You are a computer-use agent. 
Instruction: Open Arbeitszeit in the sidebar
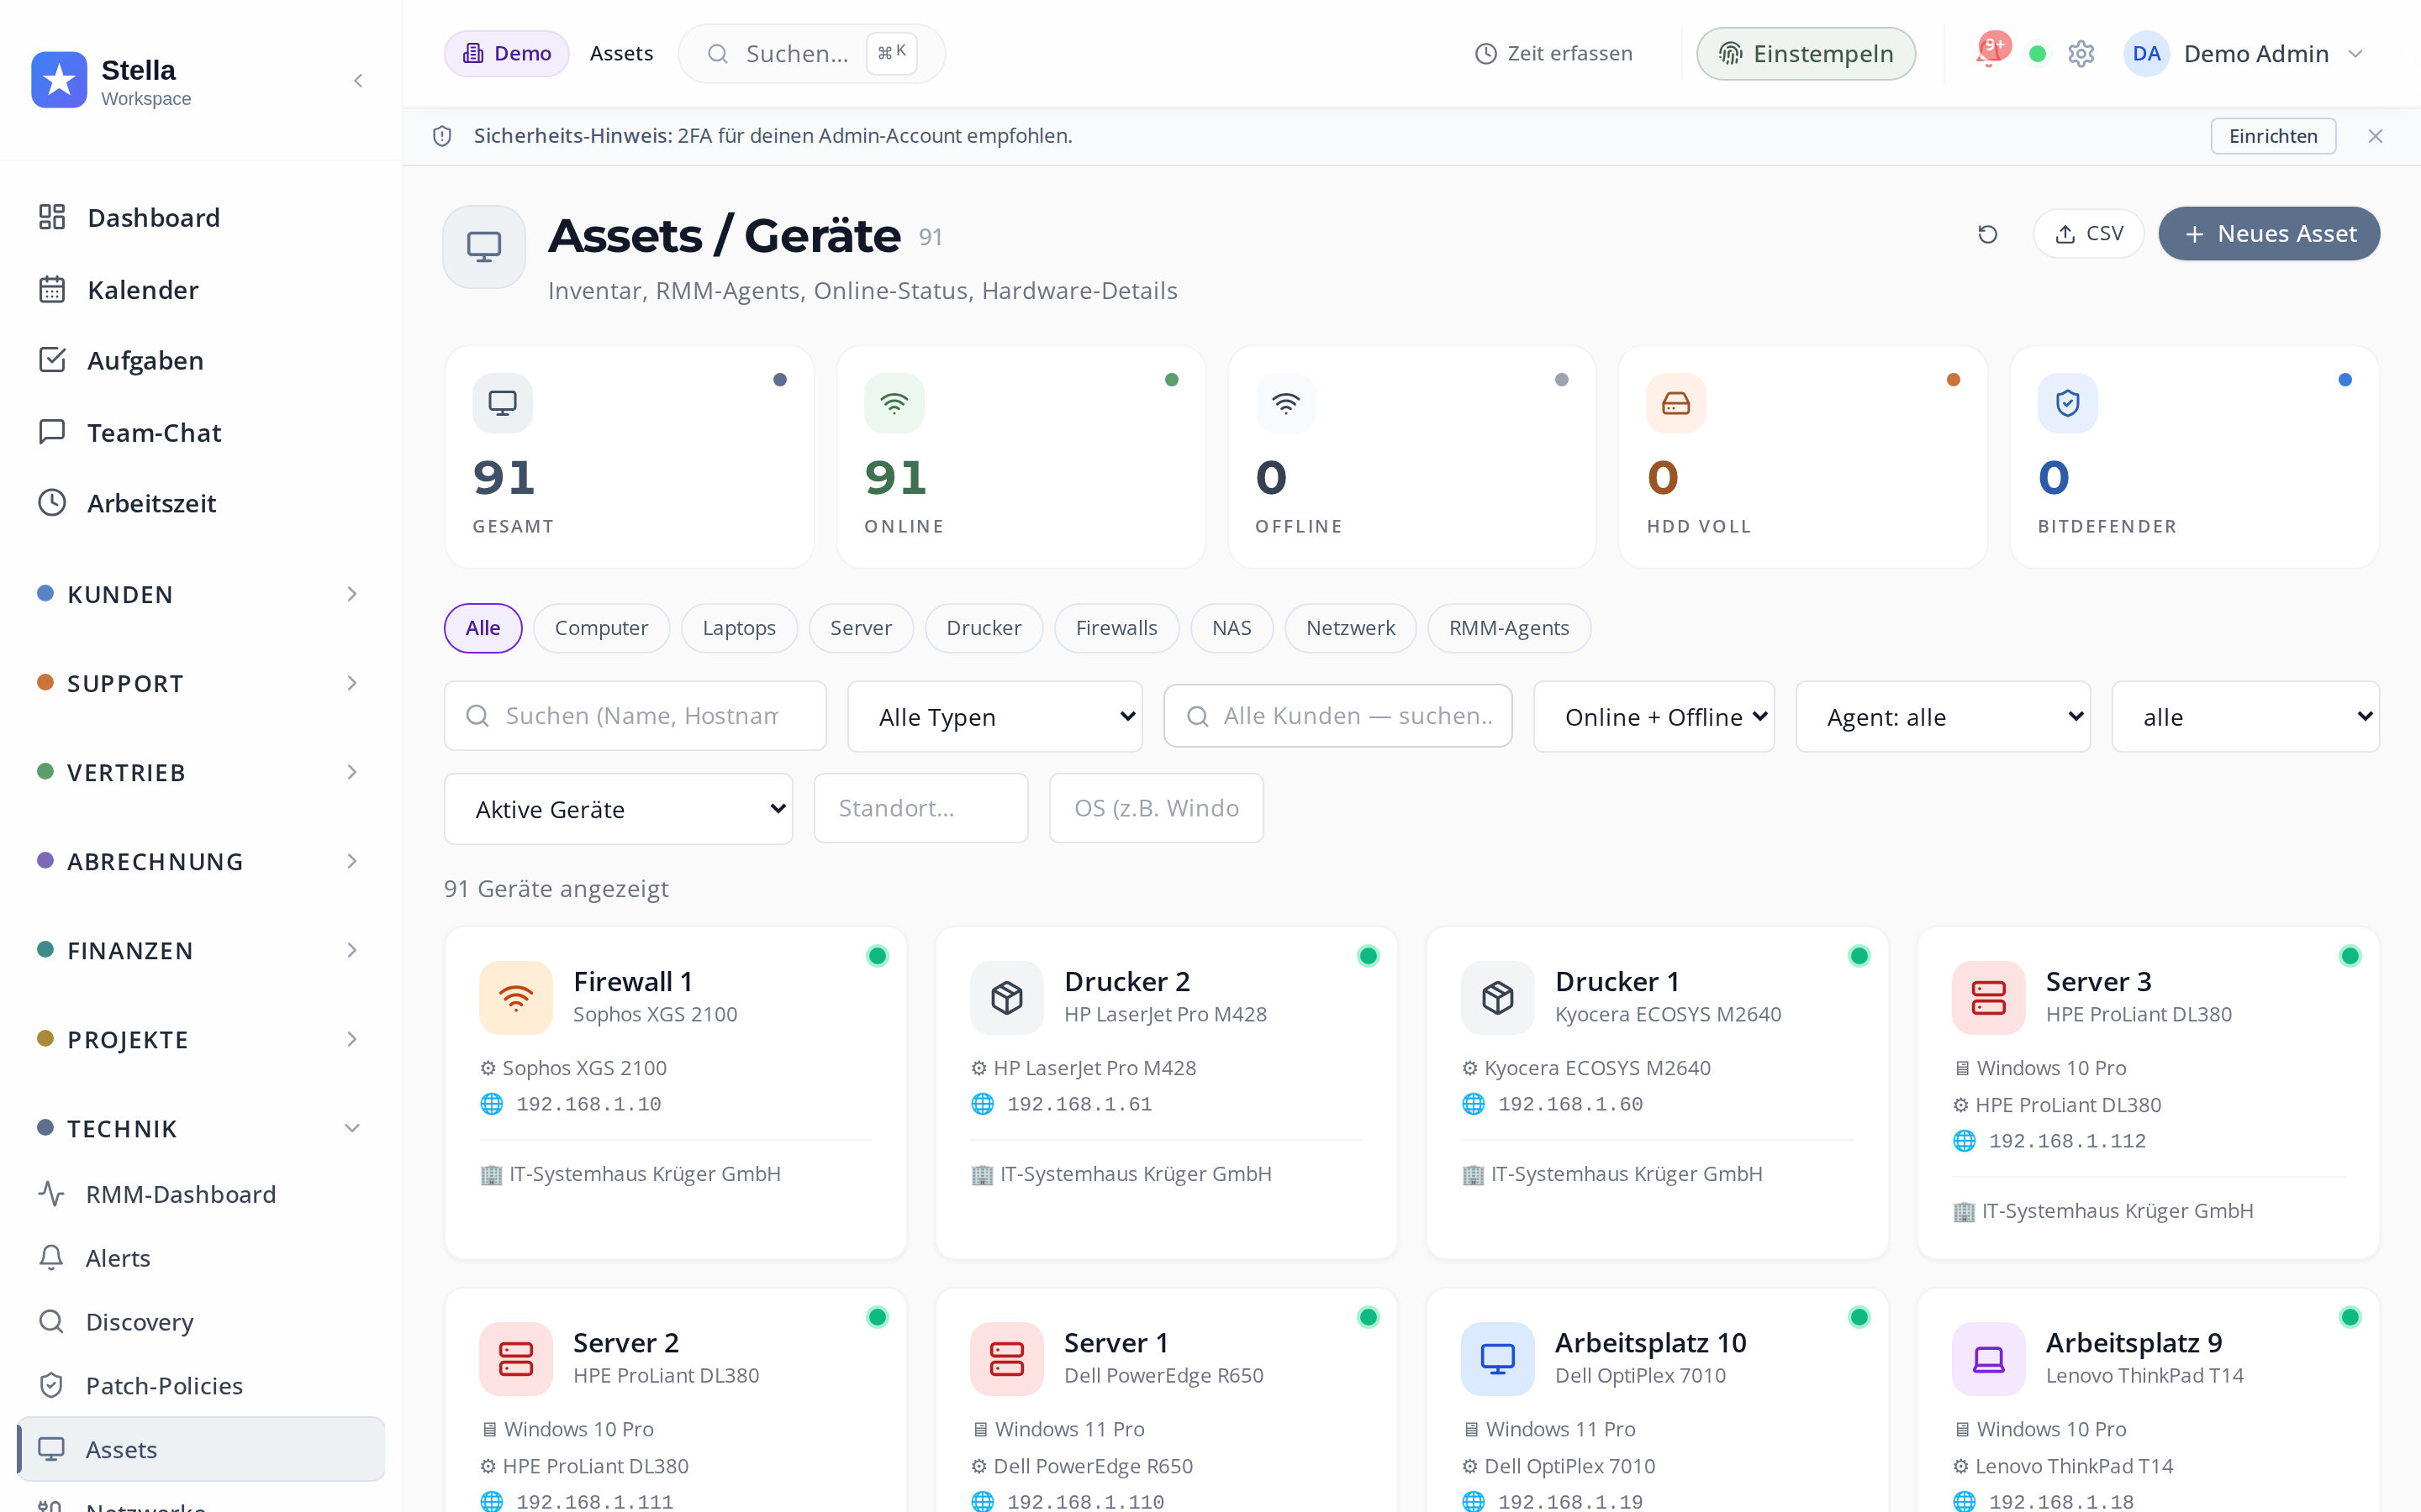(x=200, y=503)
